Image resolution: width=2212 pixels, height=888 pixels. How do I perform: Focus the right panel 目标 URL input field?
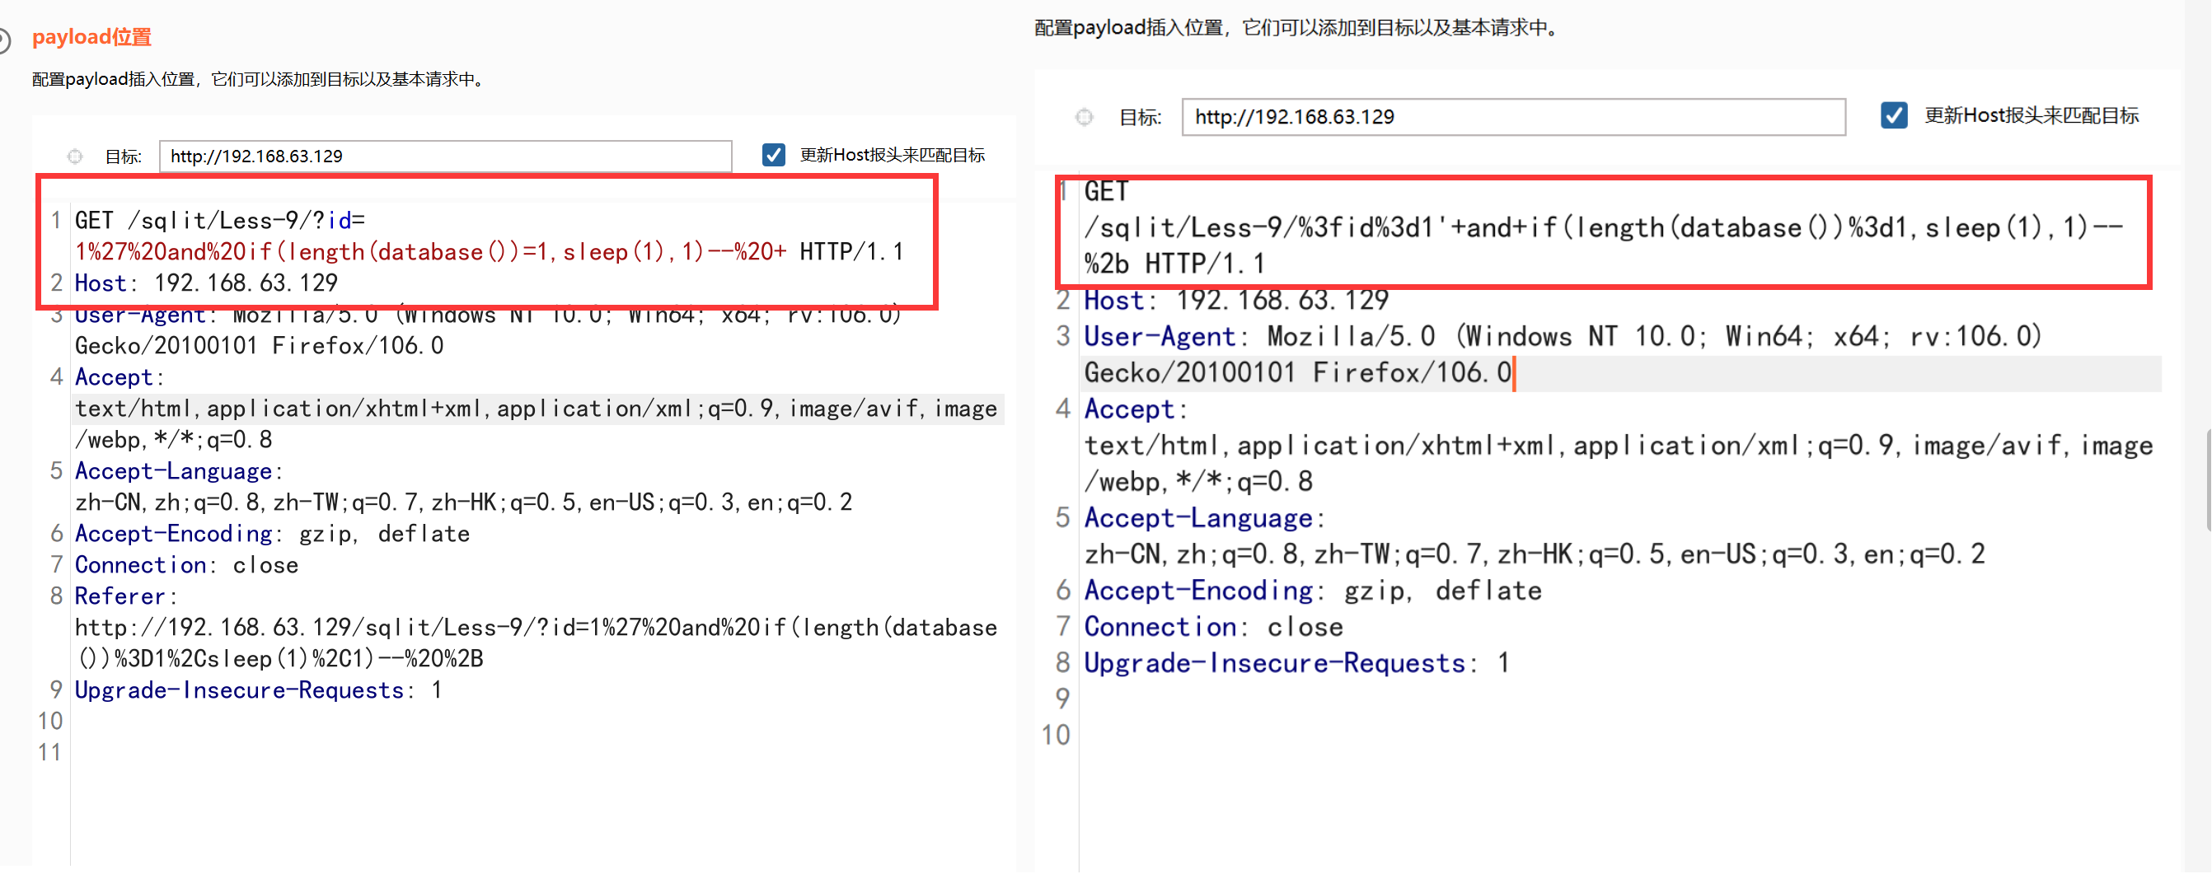click(x=1513, y=118)
